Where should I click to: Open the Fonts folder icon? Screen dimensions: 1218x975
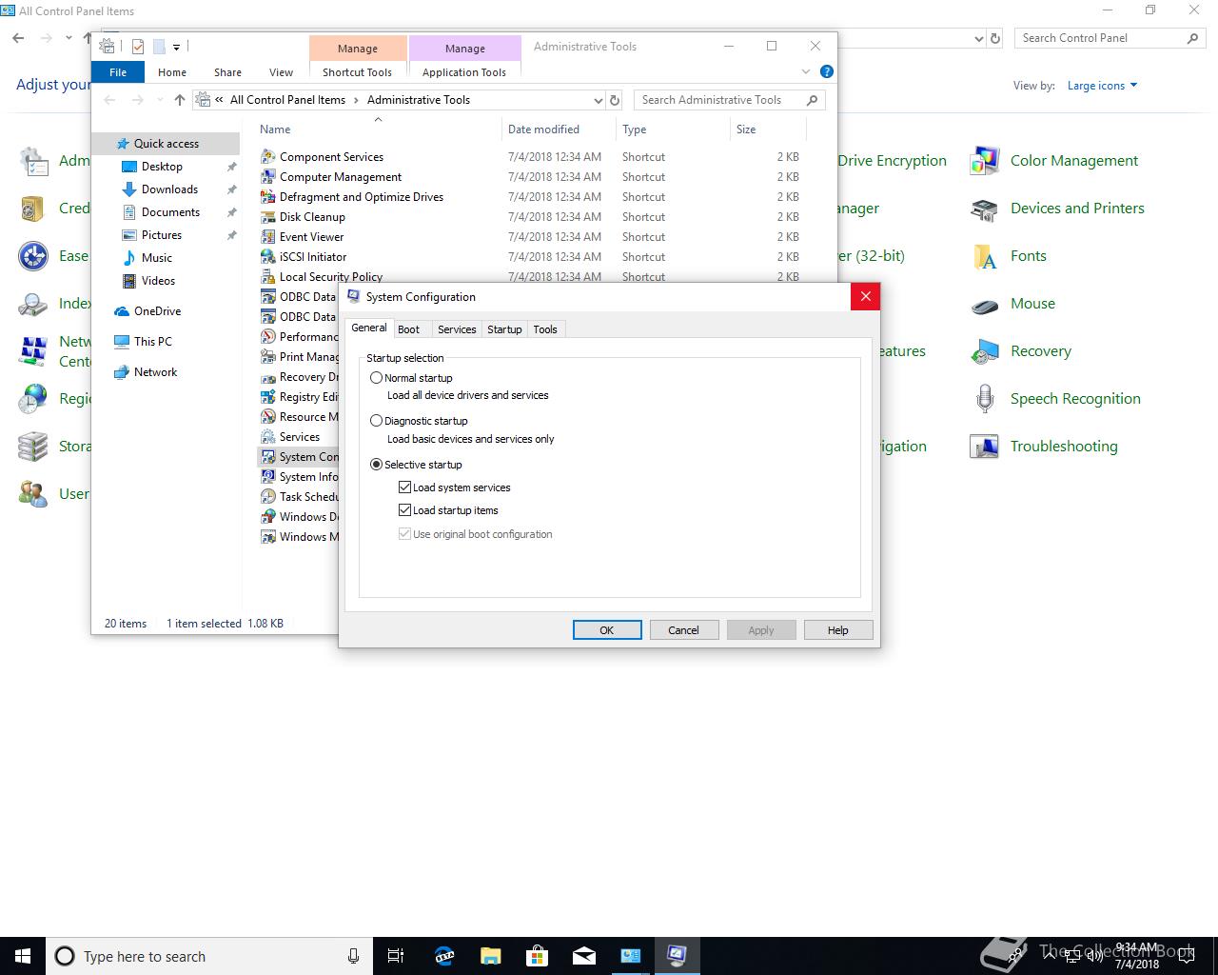(x=985, y=256)
